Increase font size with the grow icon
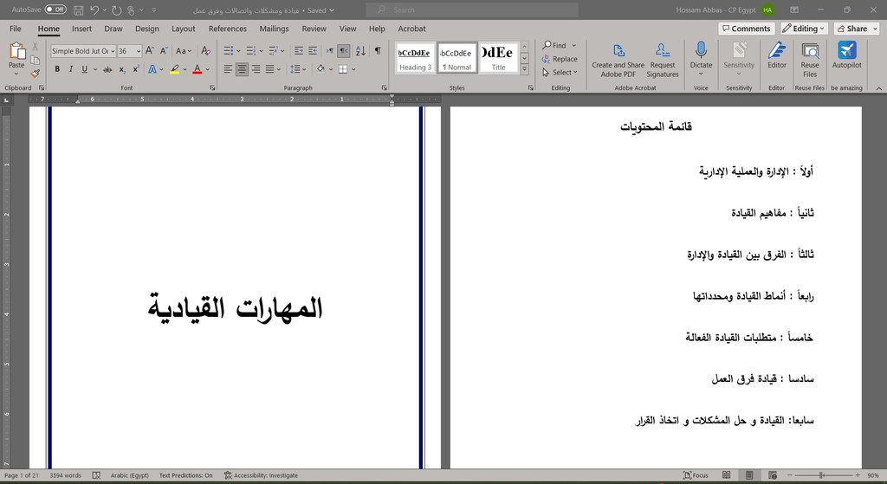 coord(150,51)
